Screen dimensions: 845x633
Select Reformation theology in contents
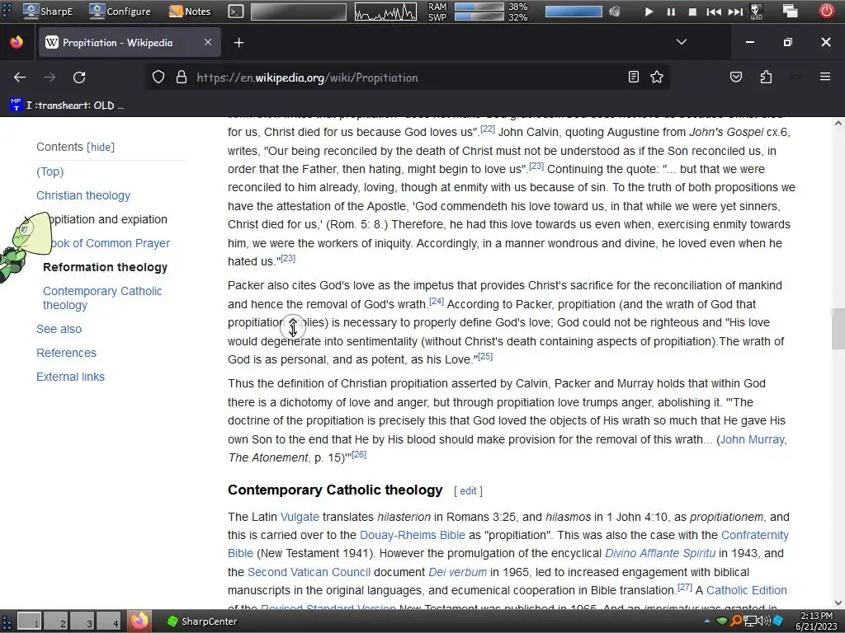pyautogui.click(x=105, y=267)
